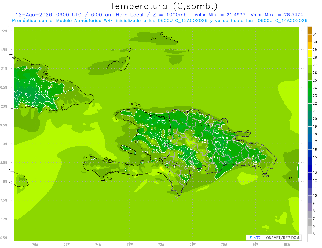322x248 pixels.
Task: Click the "23" colour scale label
Action: pyautogui.click(x=315, y=96)
